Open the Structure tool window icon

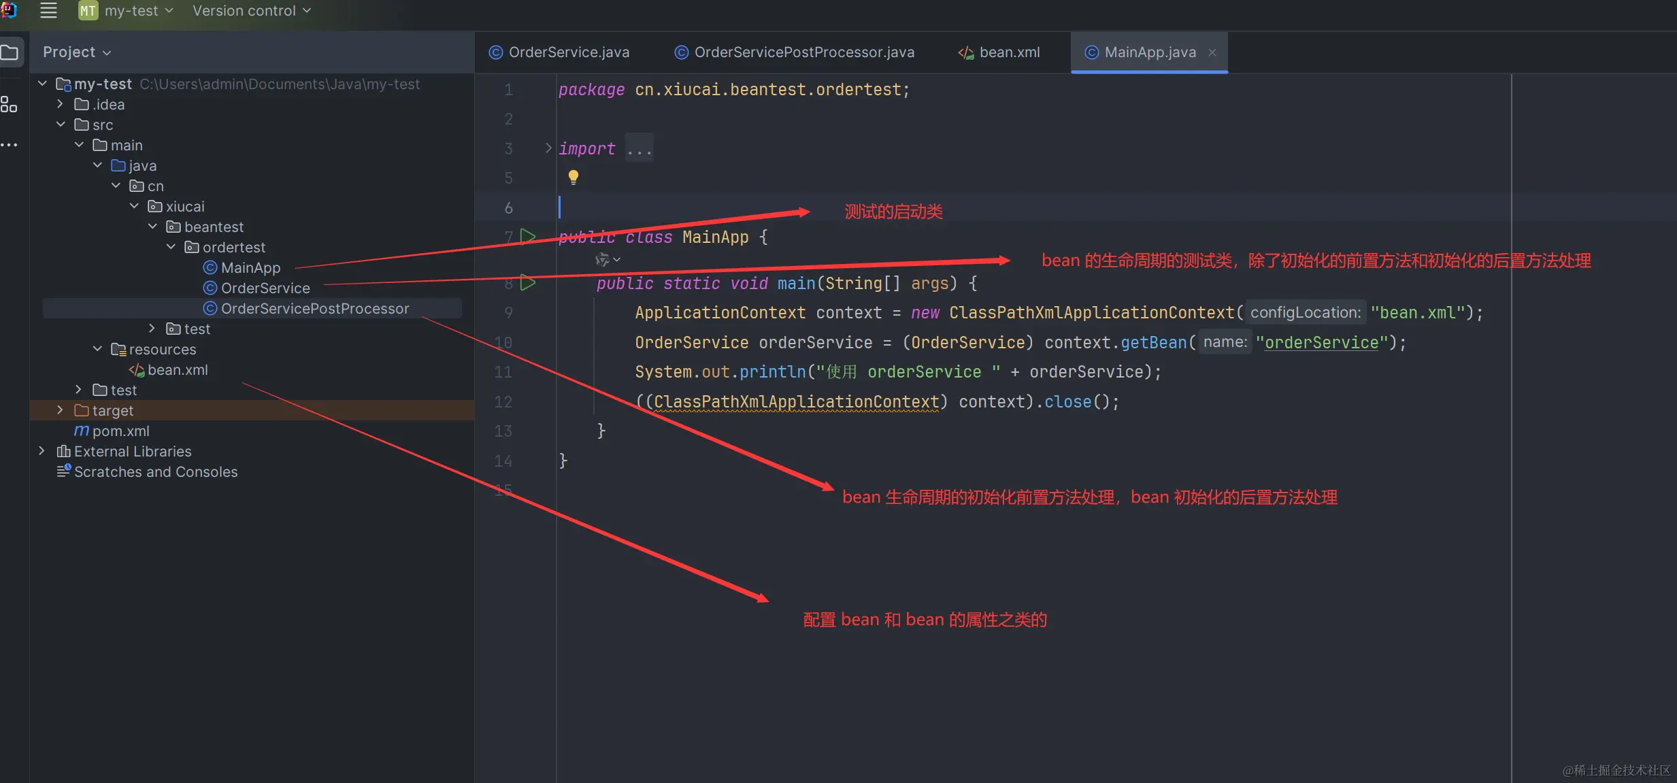9,105
